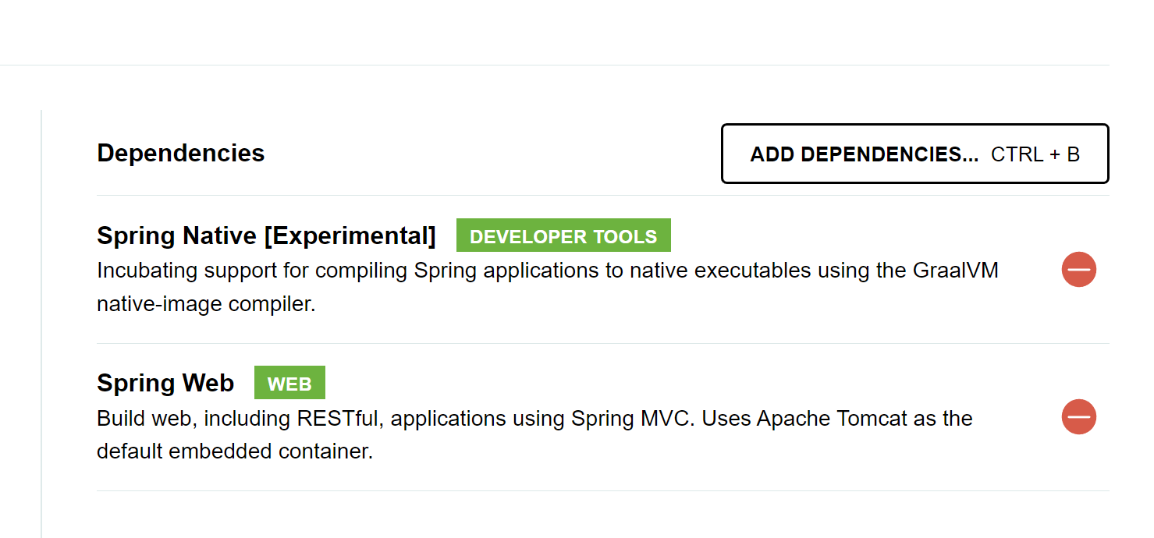This screenshot has width=1154, height=538.
Task: Click the 'default embedded container' text
Action: [x=234, y=451]
